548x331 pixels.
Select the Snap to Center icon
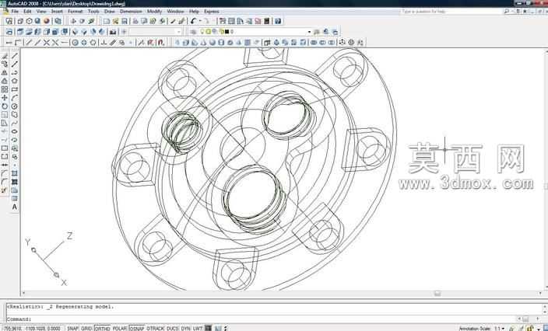pos(75,43)
